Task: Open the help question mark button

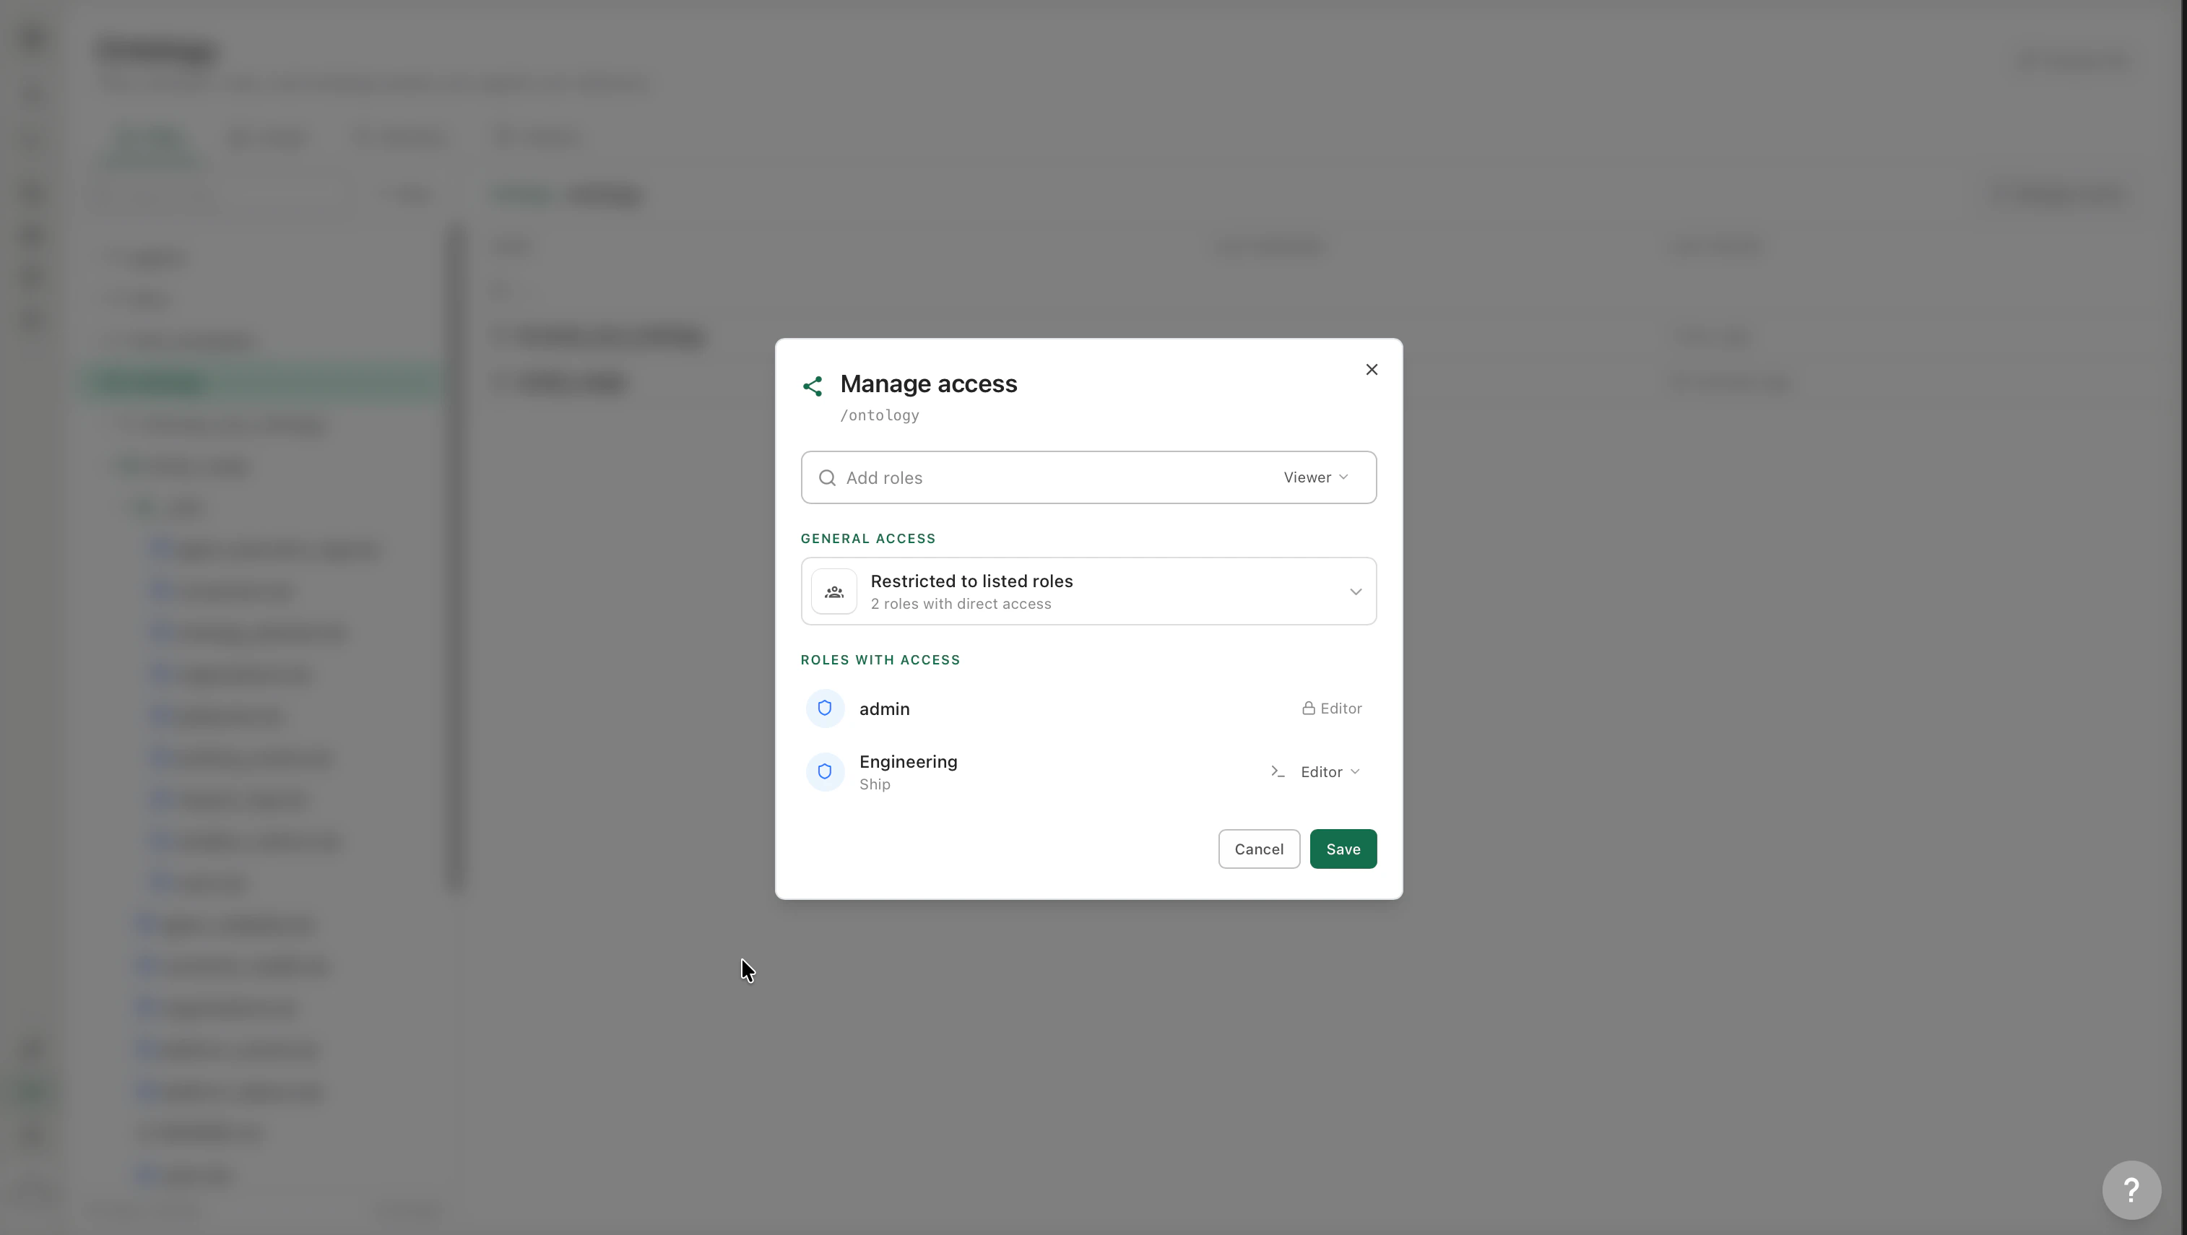Action: [x=2131, y=1189]
